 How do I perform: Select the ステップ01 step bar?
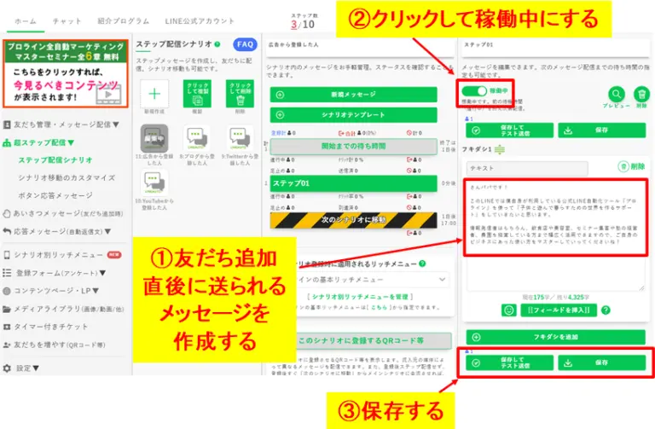353,183
